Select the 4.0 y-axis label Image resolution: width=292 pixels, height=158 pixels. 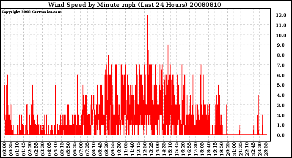pos(281,95)
